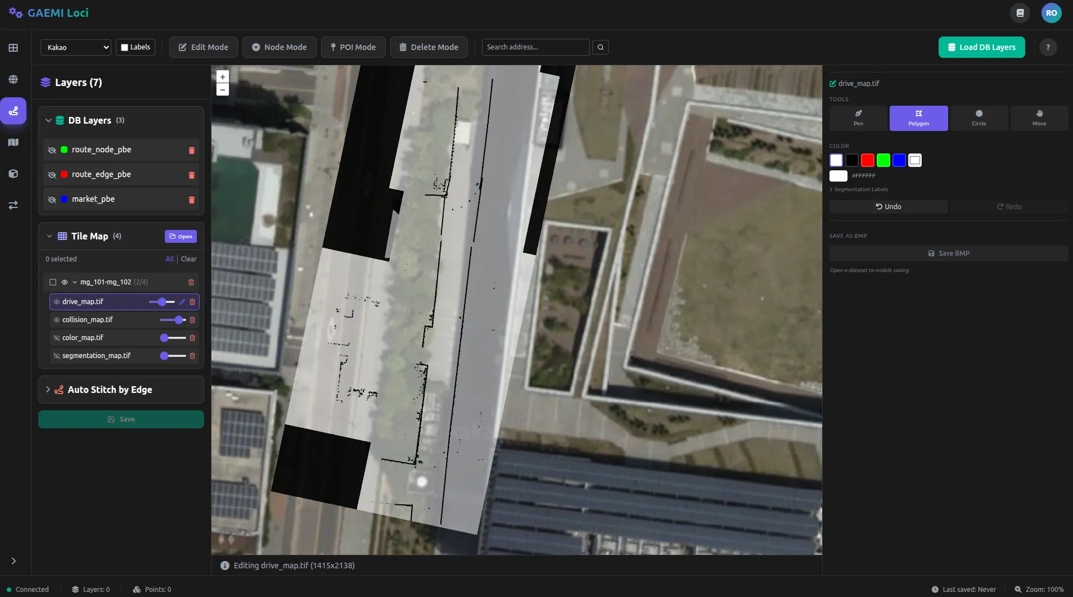The image size is (1073, 597).
Task: Click the Load DB Layers button
Action: [981, 47]
